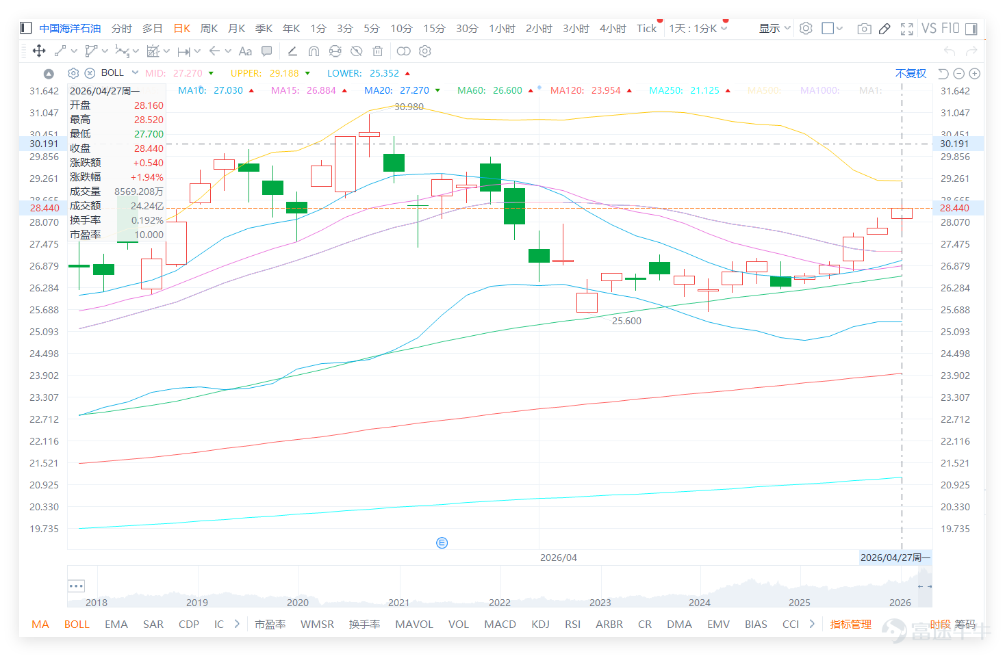The width and height of the screenshot is (1005, 656).
Task: Switch to 周K weekly chart
Action: pos(209,28)
